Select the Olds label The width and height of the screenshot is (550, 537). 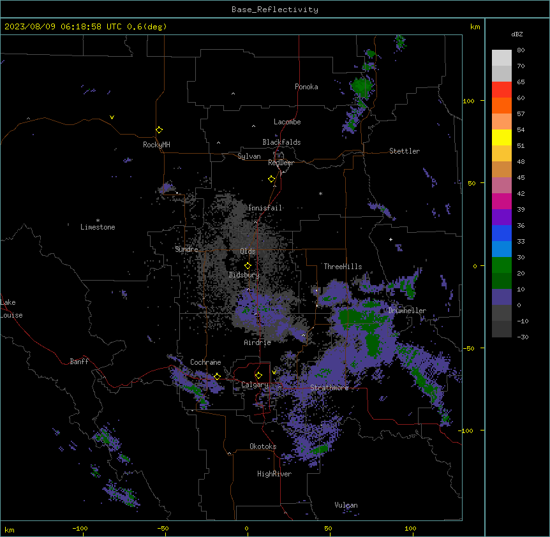pyautogui.click(x=248, y=251)
